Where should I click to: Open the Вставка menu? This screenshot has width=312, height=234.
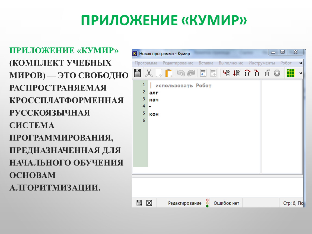pos(206,63)
